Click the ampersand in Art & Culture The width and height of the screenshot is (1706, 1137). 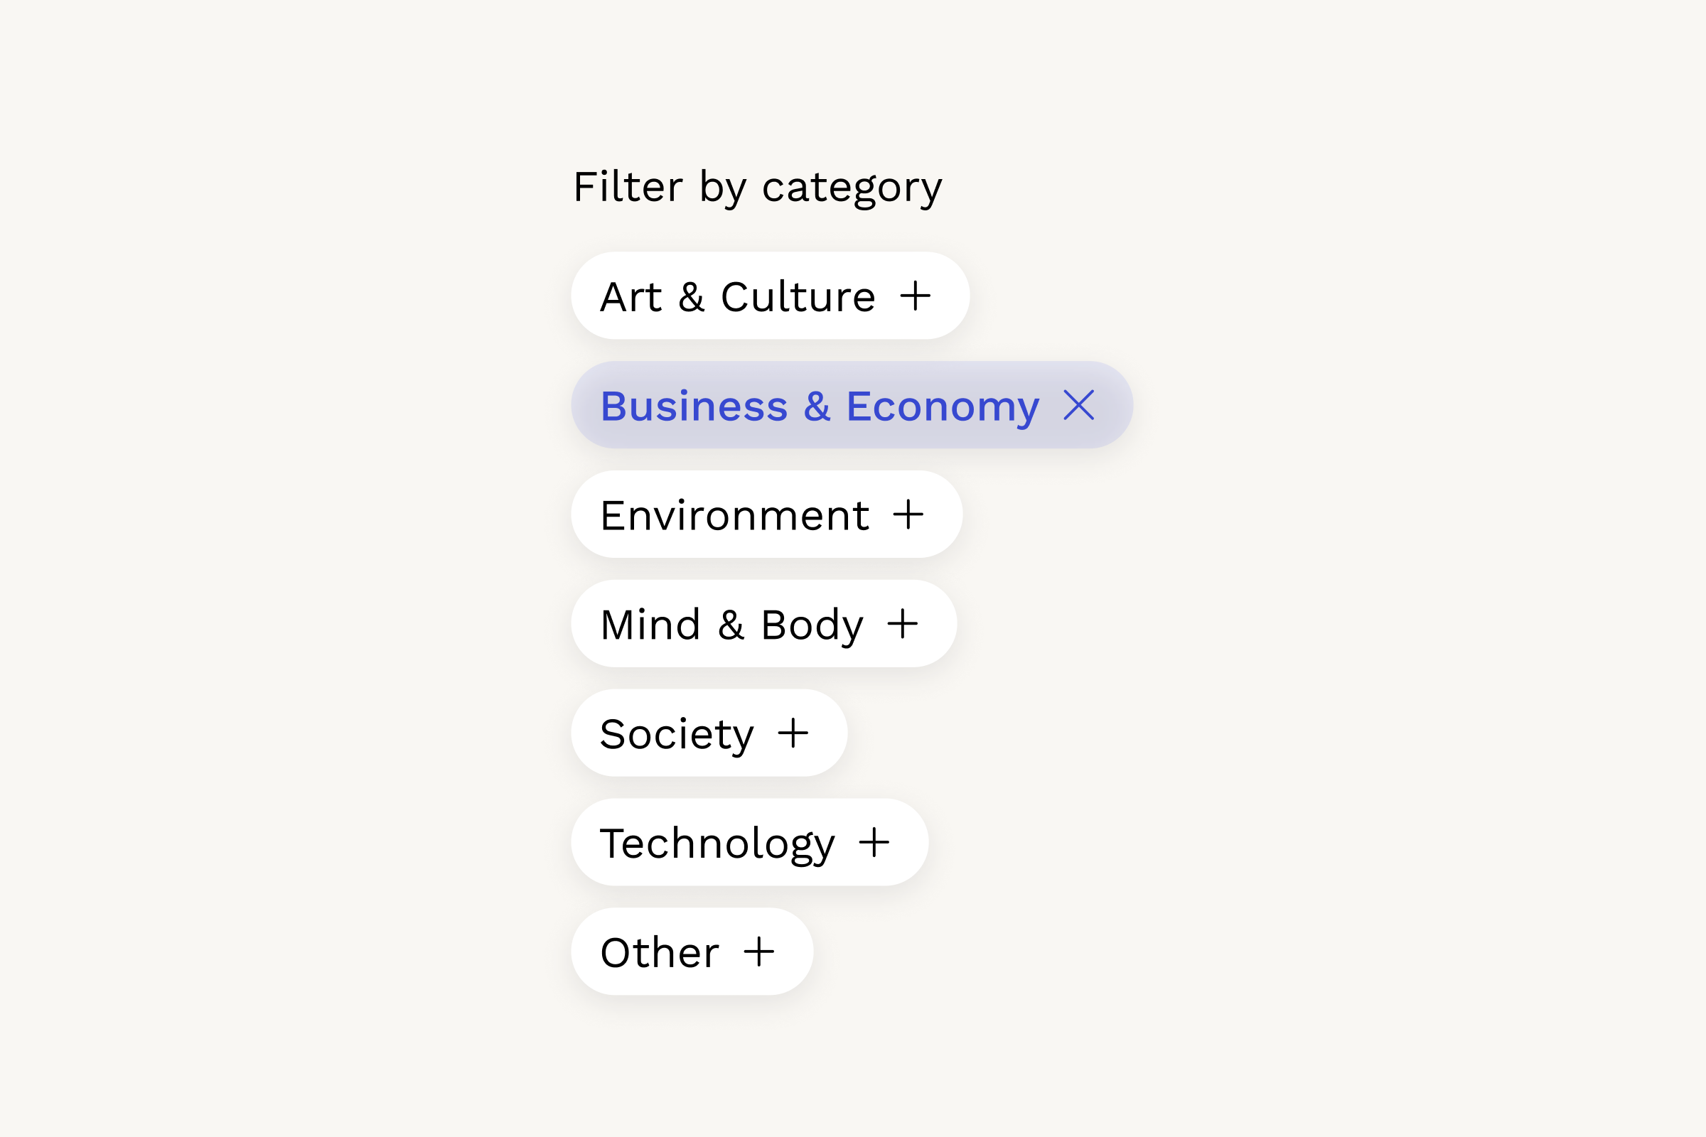tap(691, 296)
